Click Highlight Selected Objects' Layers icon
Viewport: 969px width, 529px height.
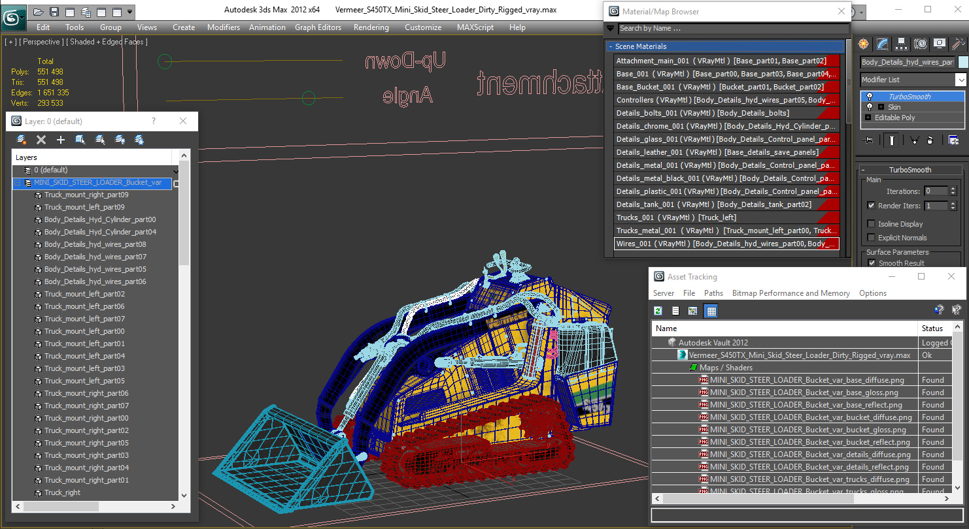click(100, 140)
